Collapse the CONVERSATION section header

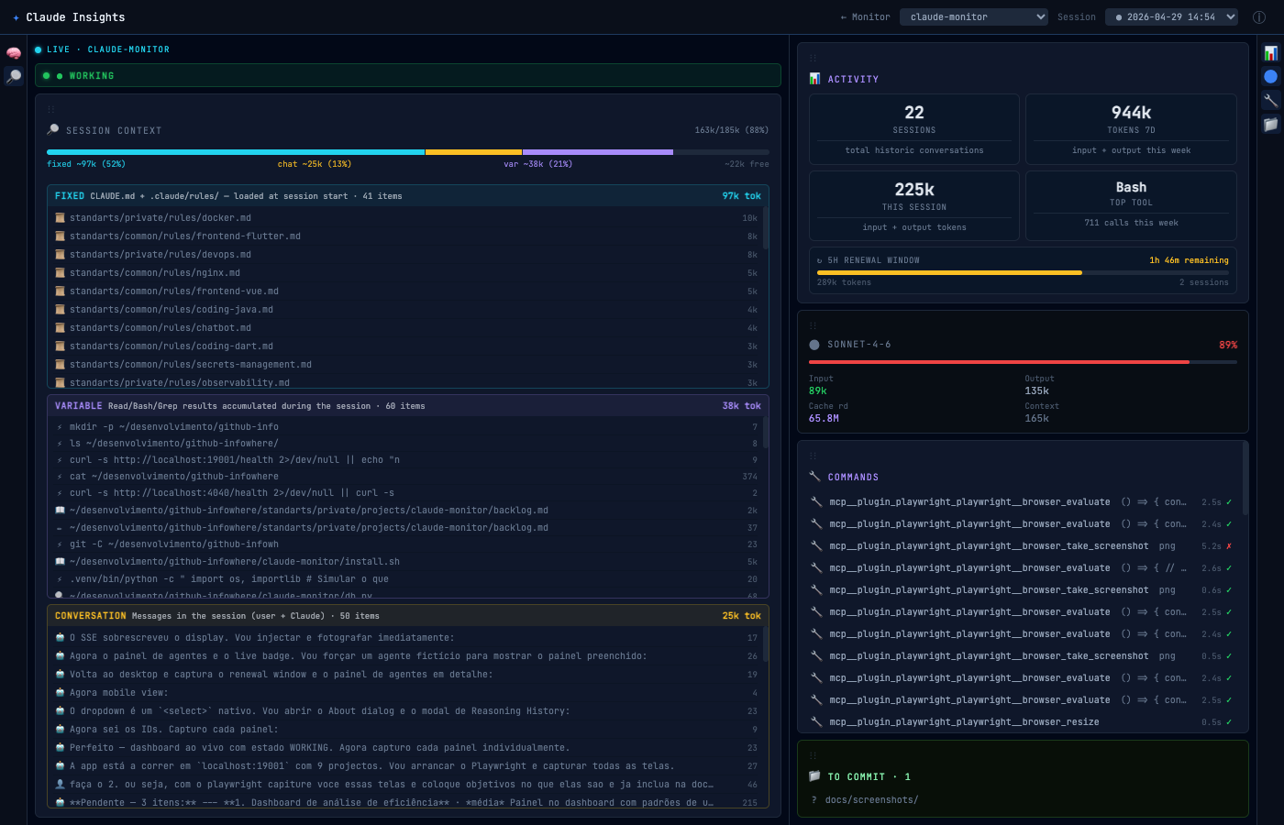[x=408, y=616]
